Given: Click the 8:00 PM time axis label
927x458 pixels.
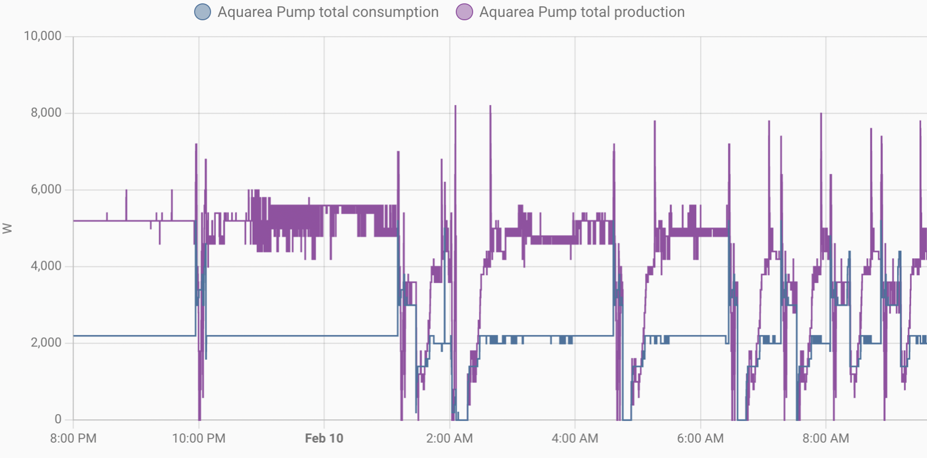Looking at the screenshot, I should 73,439.
